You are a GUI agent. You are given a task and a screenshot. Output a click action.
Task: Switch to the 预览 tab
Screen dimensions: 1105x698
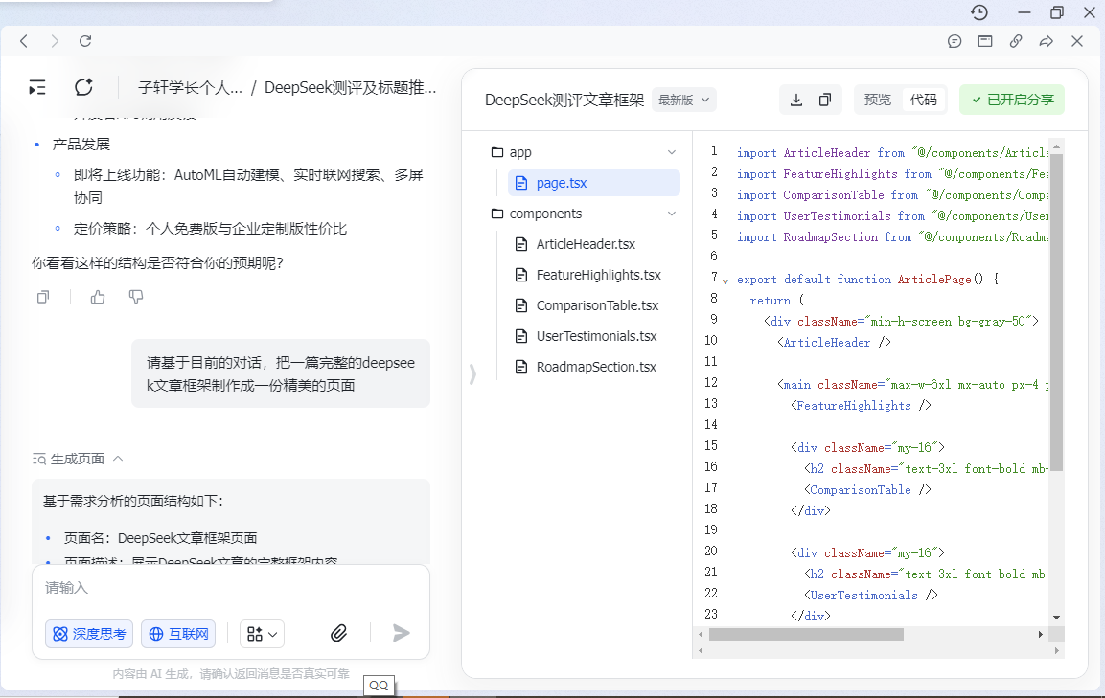[x=877, y=100]
